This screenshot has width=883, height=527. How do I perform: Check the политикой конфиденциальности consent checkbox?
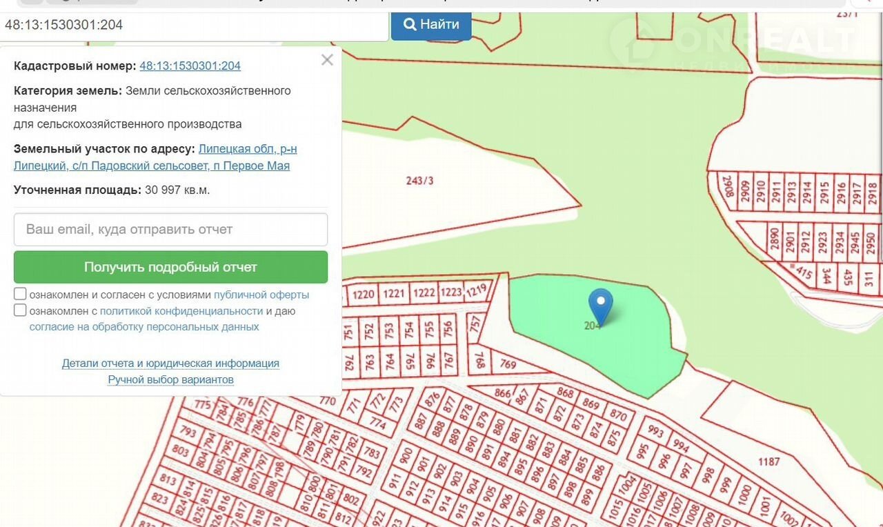click(20, 310)
